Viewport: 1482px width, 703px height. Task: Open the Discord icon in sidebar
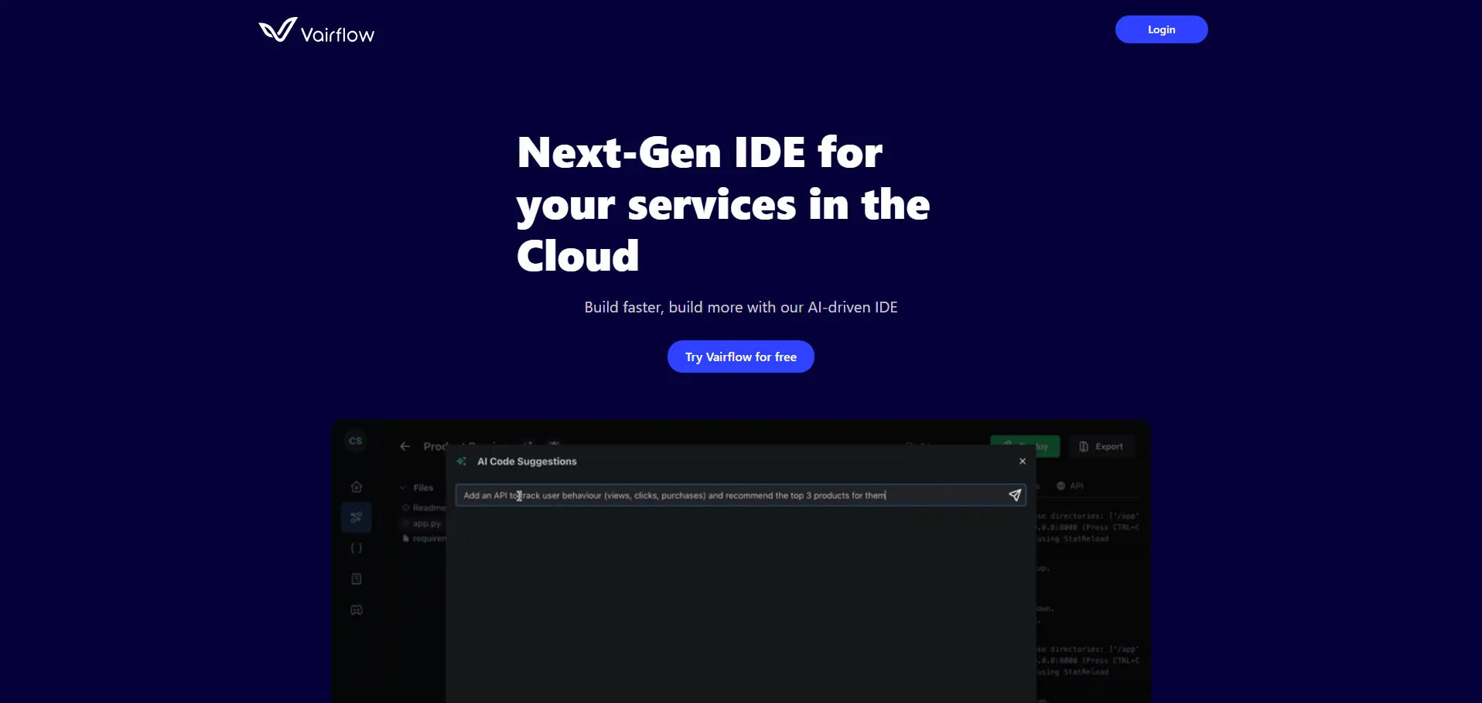pyautogui.click(x=357, y=610)
